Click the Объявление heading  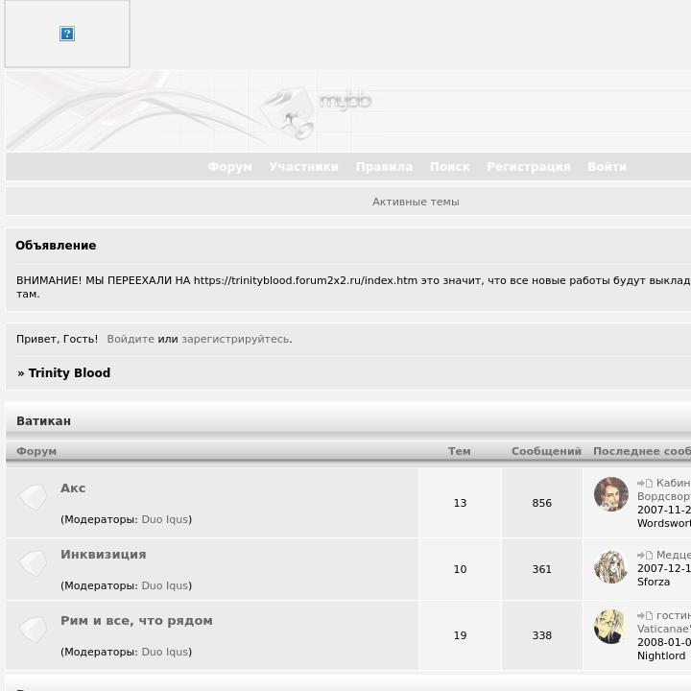coord(56,246)
